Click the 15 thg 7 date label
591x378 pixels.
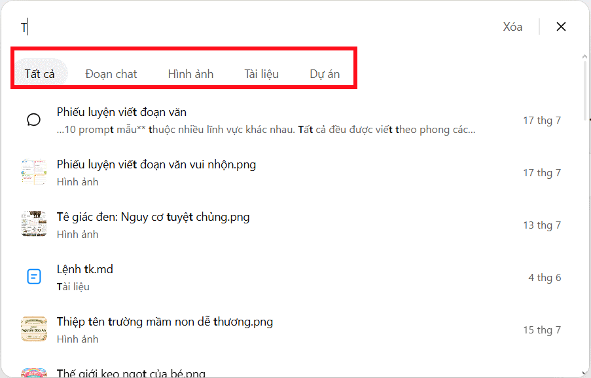[x=542, y=330]
